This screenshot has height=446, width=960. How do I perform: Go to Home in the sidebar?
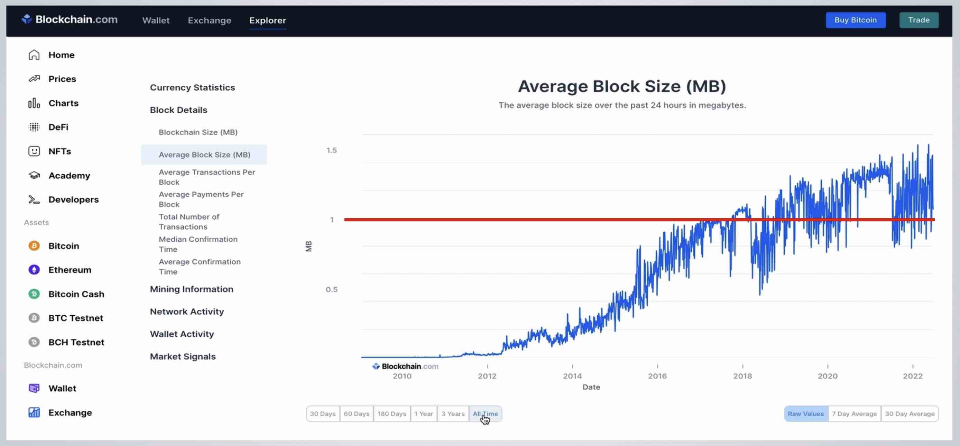point(62,55)
